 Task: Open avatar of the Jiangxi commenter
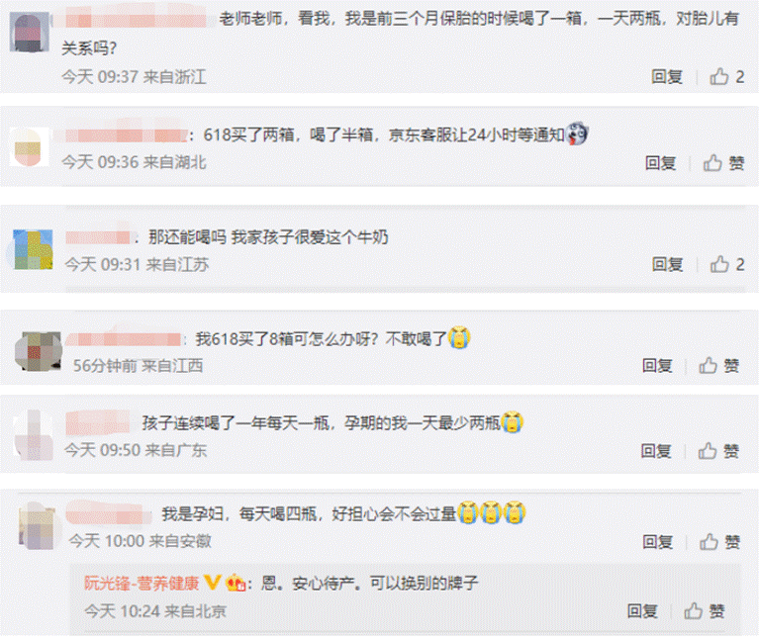point(38,351)
